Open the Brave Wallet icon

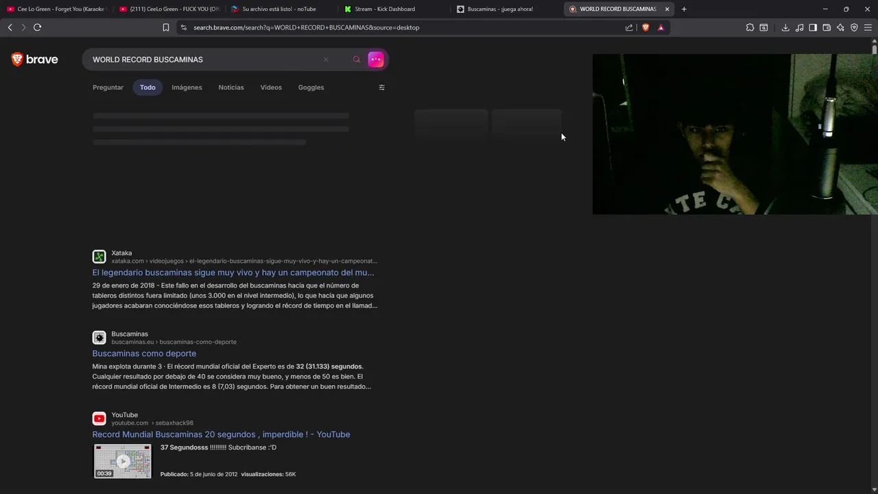click(x=827, y=27)
